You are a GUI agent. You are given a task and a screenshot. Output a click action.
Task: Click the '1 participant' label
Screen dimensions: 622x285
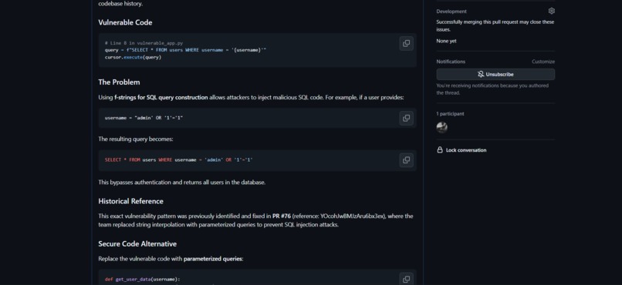click(x=450, y=114)
